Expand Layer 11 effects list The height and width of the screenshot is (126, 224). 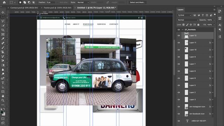coord(213,43)
